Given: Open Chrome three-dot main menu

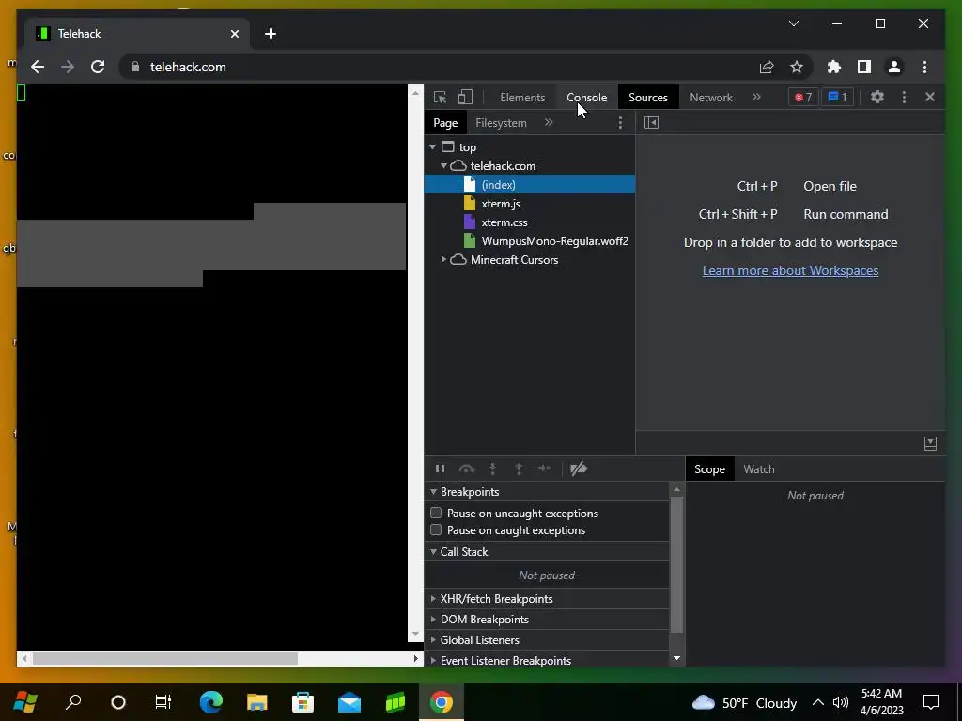Looking at the screenshot, I should click(x=924, y=67).
